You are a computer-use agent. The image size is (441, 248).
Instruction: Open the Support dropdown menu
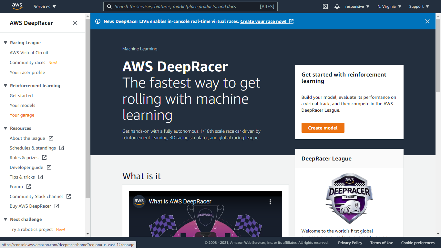tap(419, 6)
